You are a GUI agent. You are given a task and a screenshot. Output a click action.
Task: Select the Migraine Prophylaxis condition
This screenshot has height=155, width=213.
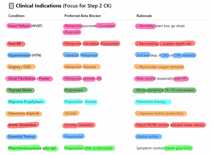point(26,102)
